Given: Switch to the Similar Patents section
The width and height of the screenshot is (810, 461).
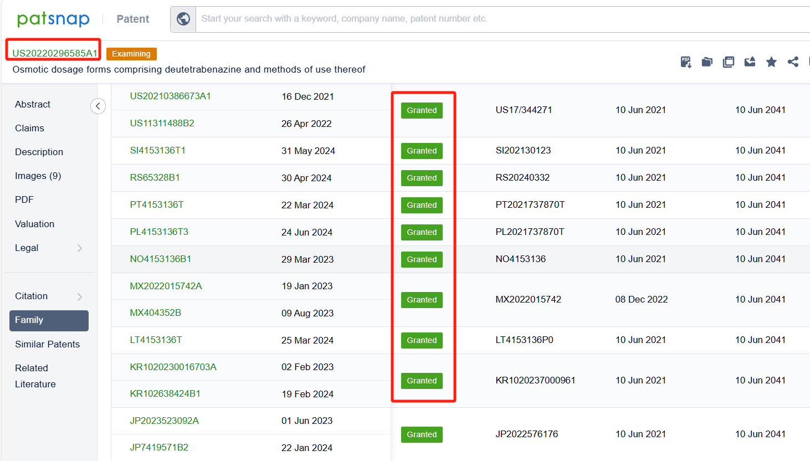Looking at the screenshot, I should [x=47, y=344].
